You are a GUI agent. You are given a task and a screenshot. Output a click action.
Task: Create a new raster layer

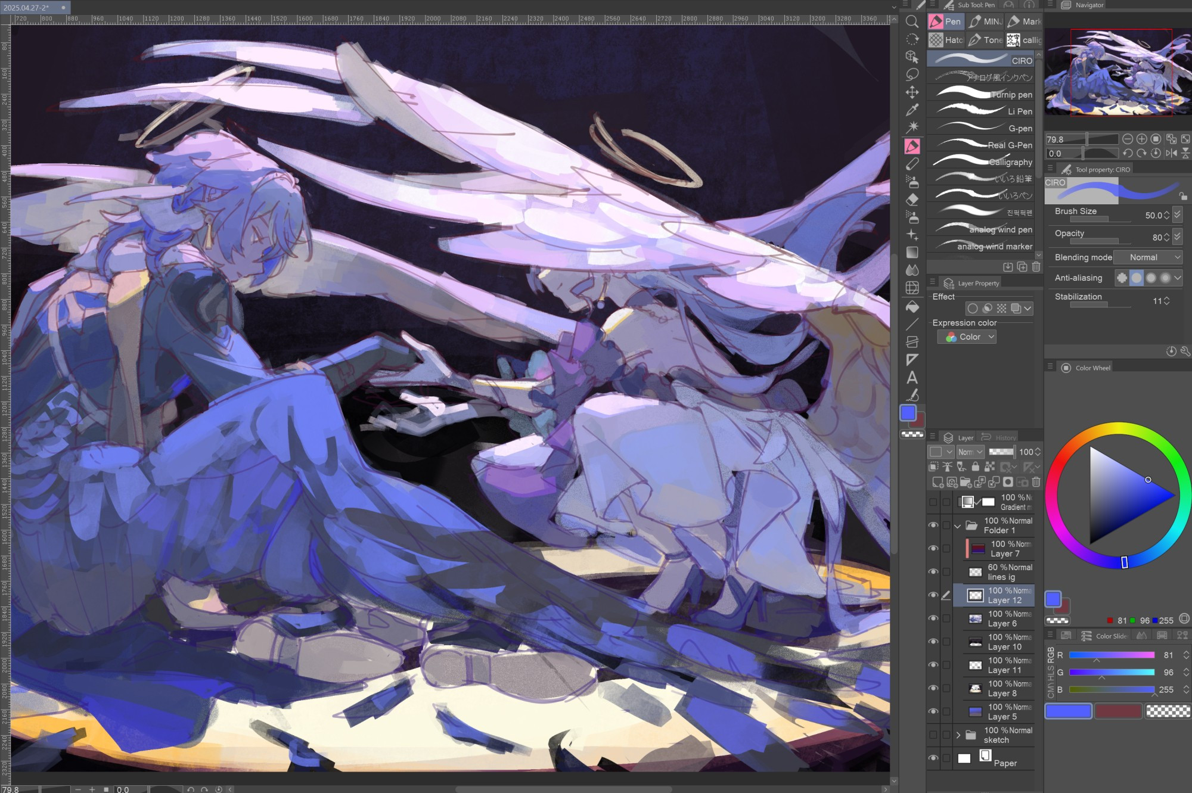[938, 482]
